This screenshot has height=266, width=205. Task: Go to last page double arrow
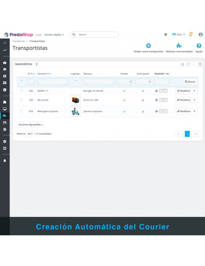(x=196, y=134)
